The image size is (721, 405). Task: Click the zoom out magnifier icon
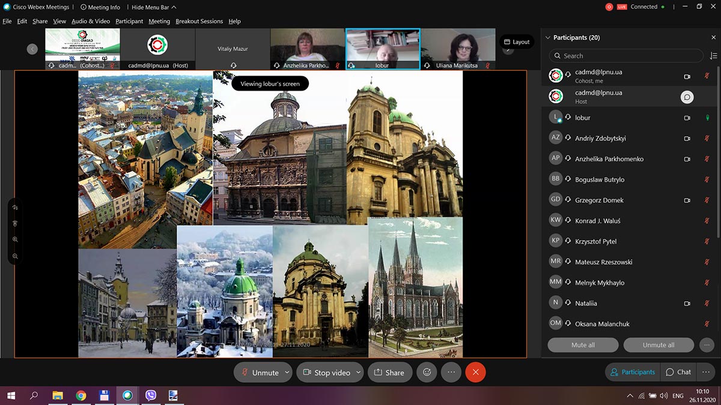(x=15, y=256)
